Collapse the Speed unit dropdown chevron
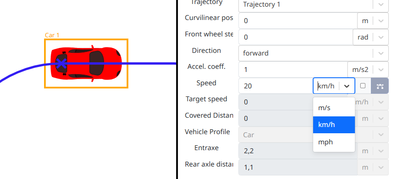This screenshot has width=394, height=179. click(347, 86)
